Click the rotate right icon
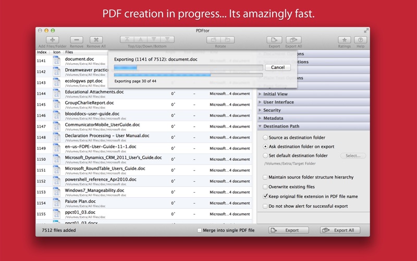Screen dimensions: 417x261 [227, 40]
